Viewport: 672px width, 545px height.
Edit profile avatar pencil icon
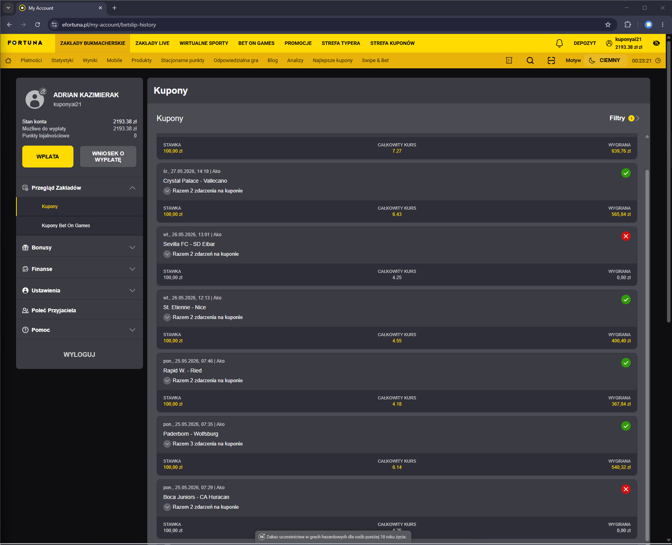pos(43,91)
